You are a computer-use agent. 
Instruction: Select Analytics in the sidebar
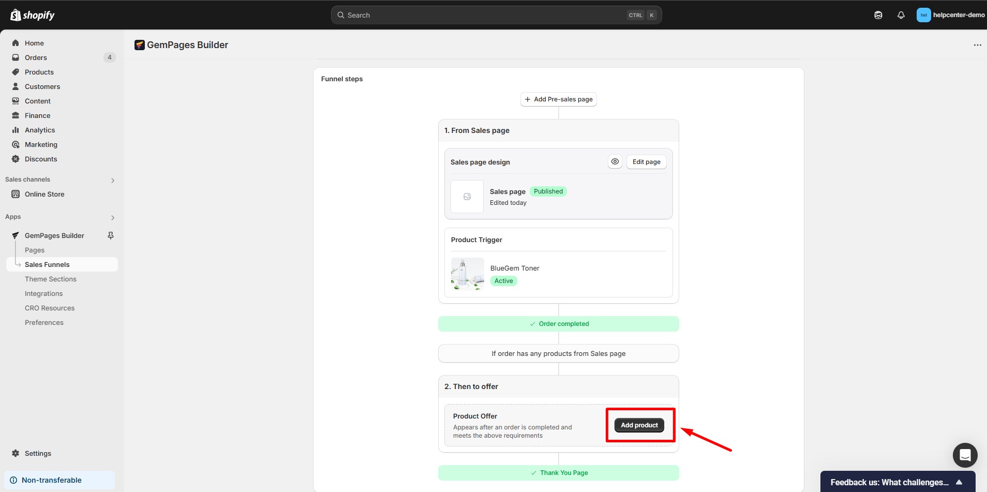(x=39, y=130)
